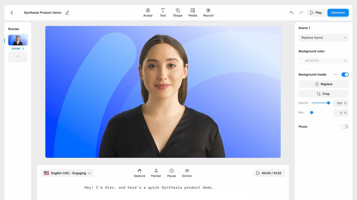Open the Shape tool
The width and height of the screenshot is (357, 200).
(178, 12)
